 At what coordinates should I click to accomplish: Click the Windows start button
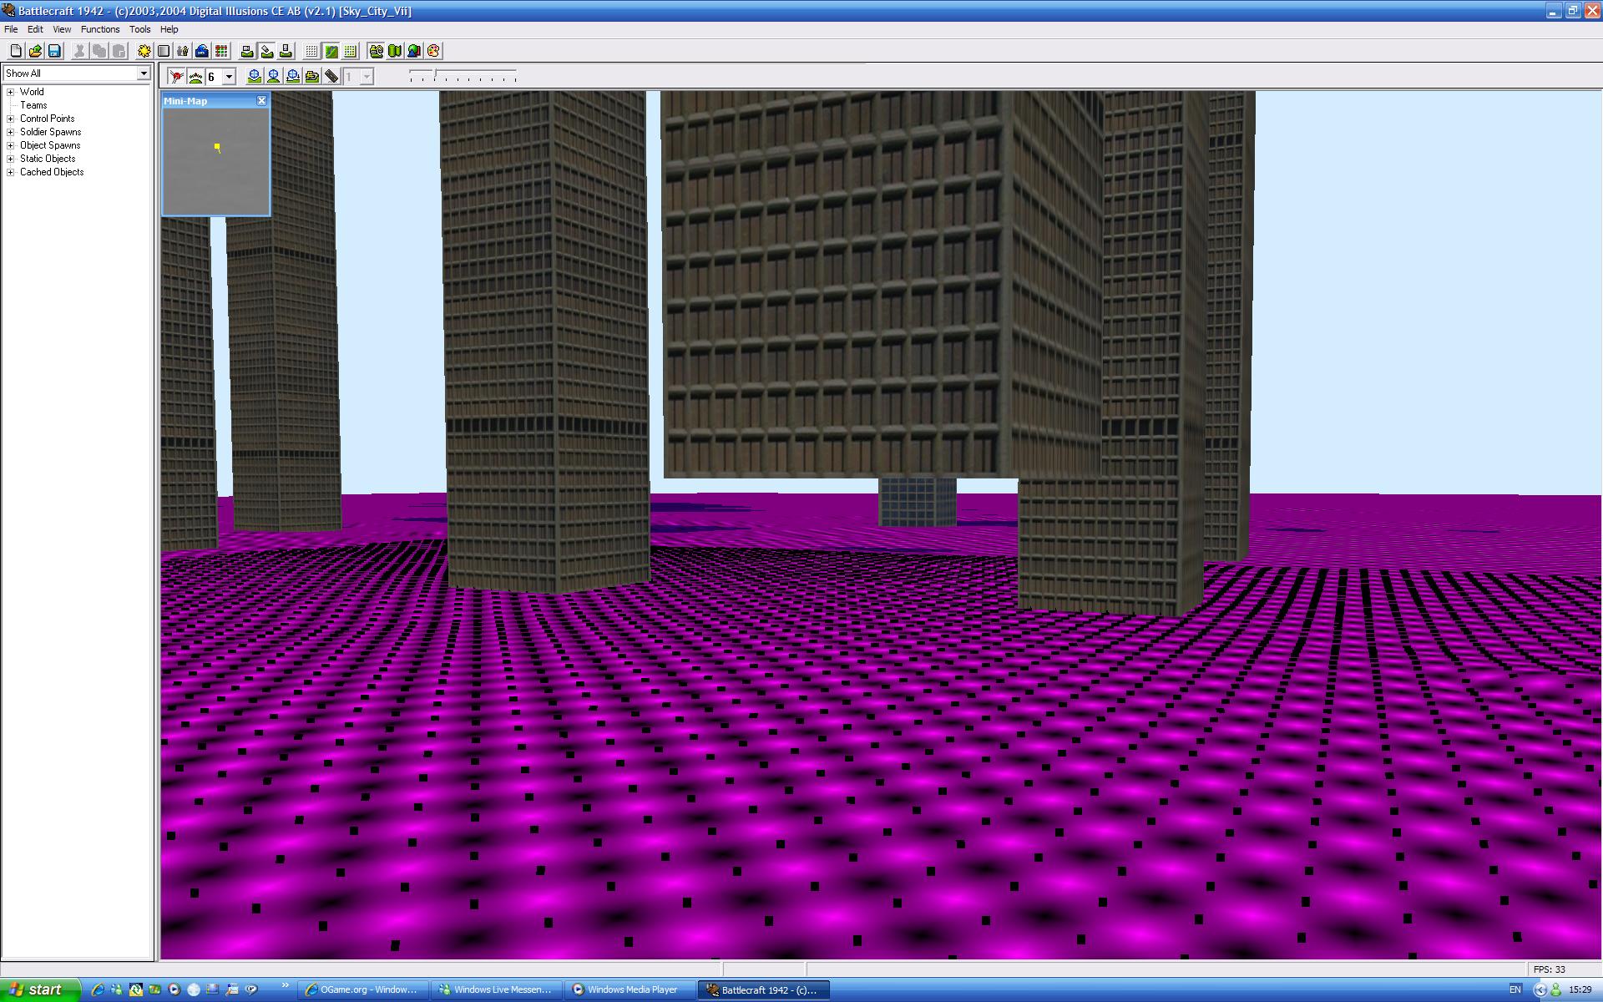(x=40, y=989)
